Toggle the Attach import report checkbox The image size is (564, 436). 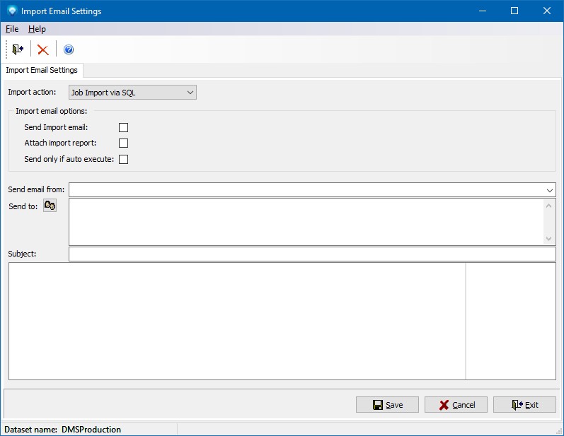point(124,143)
